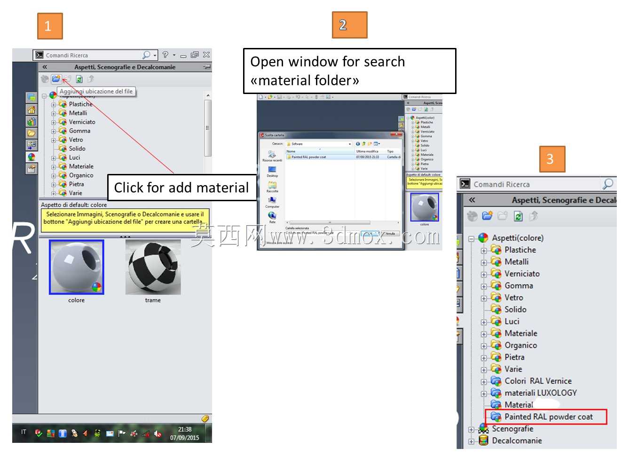Click the Back arrow icon in the Scelta cartella dialog
This screenshot has height=472, width=630.
pyautogui.click(x=358, y=144)
